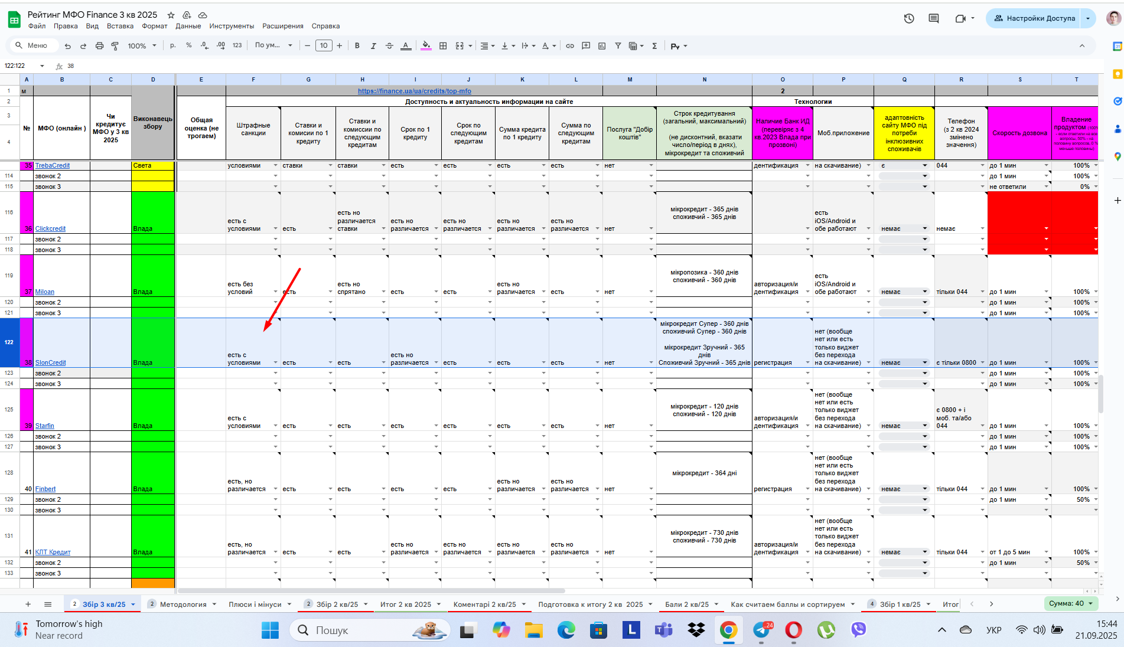
Task: Add a comment via toolbar icon
Action: pyautogui.click(x=586, y=45)
